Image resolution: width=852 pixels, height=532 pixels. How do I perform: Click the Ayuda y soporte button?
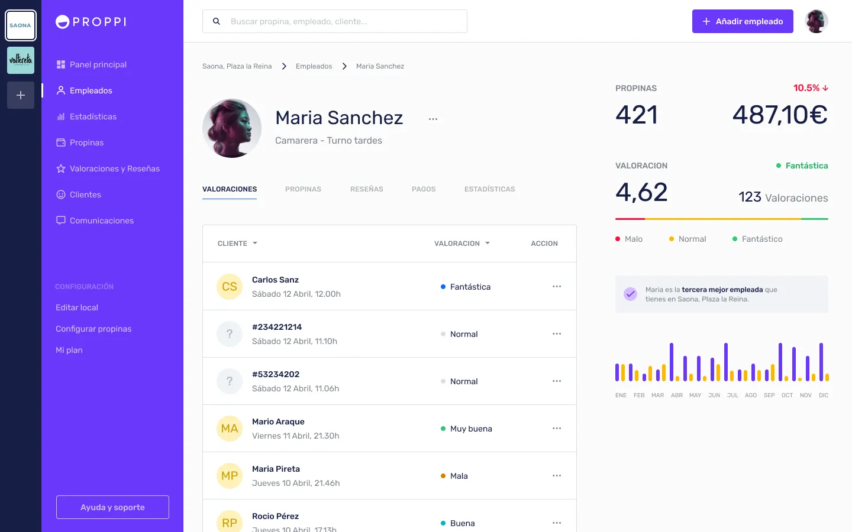(x=112, y=507)
